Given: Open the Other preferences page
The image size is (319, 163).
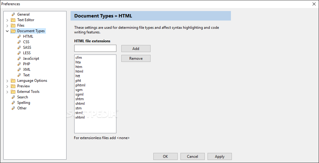Looking at the screenshot, I should coord(22,108).
